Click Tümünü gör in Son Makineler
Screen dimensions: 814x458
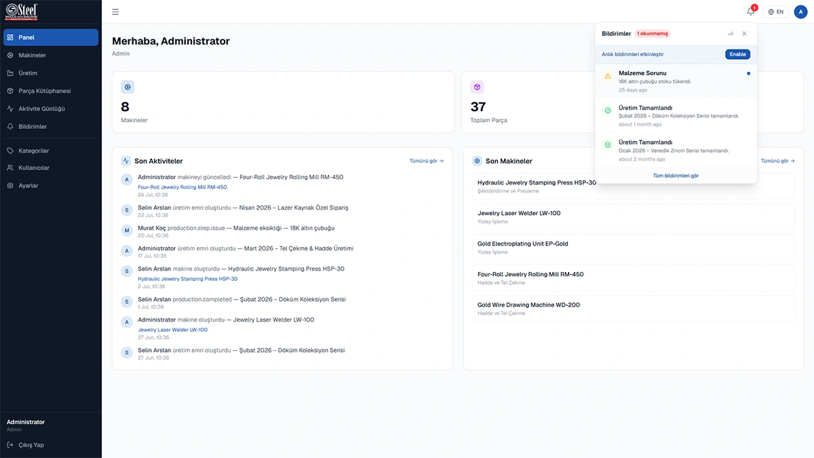click(777, 161)
